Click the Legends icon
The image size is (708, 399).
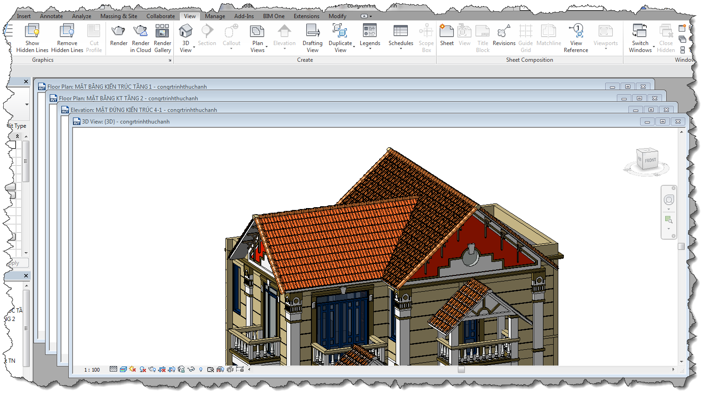click(370, 31)
